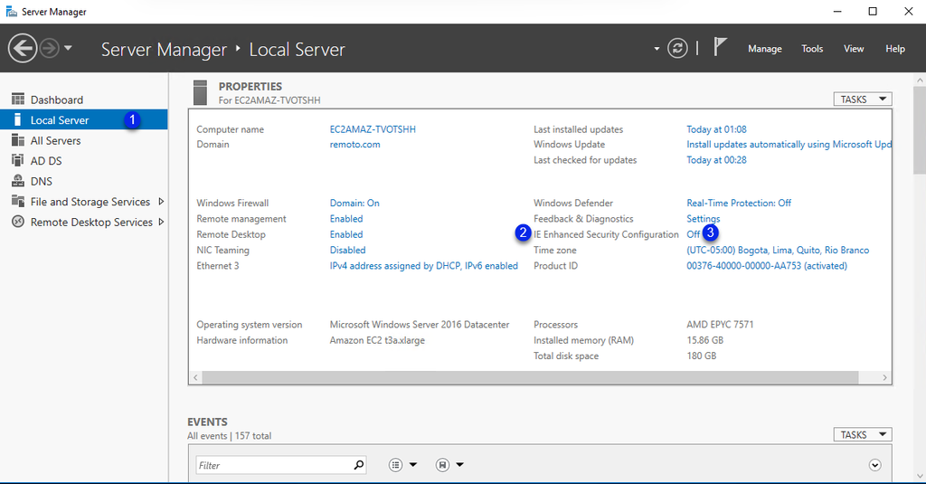Open the Tools menu
Screen dimensions: 926x484
[812, 49]
